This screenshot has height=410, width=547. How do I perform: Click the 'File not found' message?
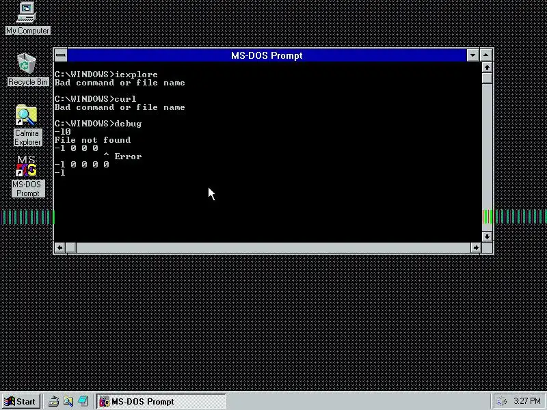coord(92,140)
